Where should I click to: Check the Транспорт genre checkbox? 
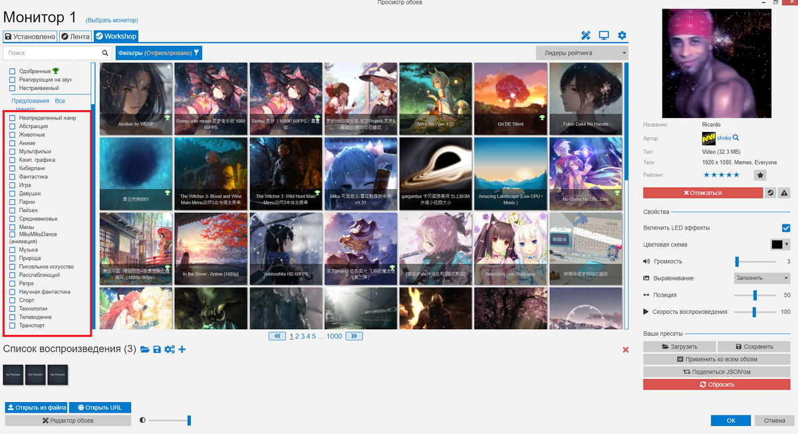(x=13, y=326)
